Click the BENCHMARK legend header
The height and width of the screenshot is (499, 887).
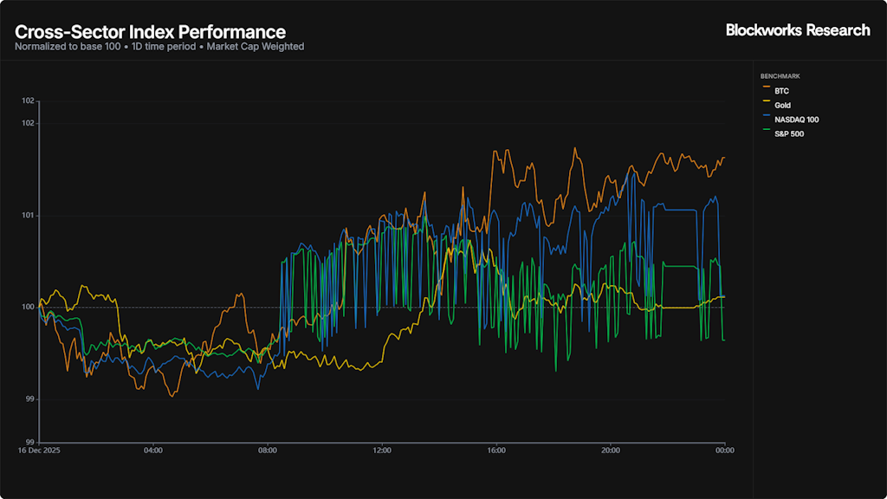click(x=780, y=76)
